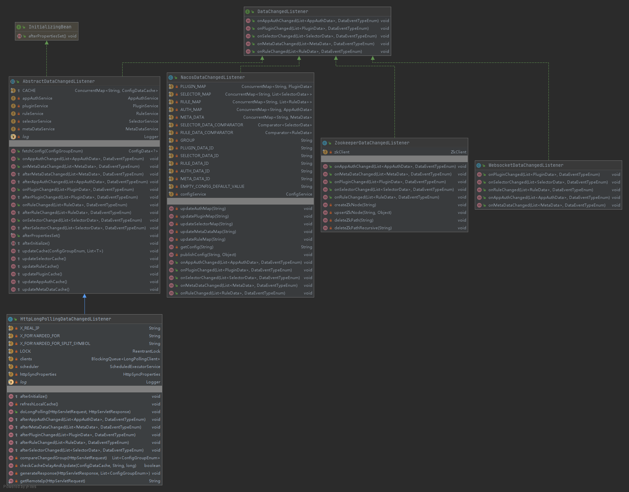This screenshot has height=492, width=629.
Task: Click the field icon beside scheduler
Action: (x=11, y=367)
